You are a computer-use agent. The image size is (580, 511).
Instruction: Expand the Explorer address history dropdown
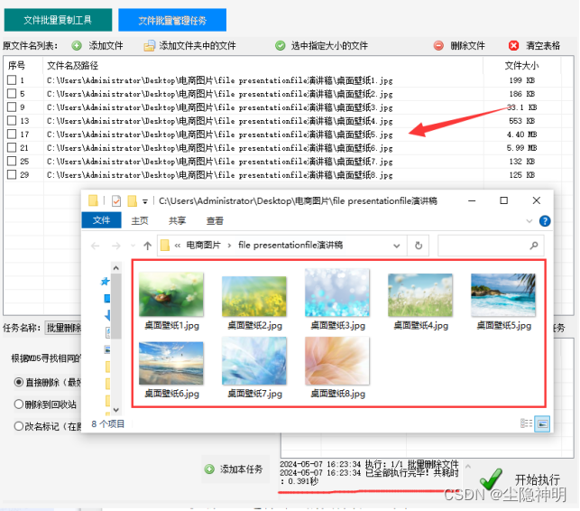point(397,246)
